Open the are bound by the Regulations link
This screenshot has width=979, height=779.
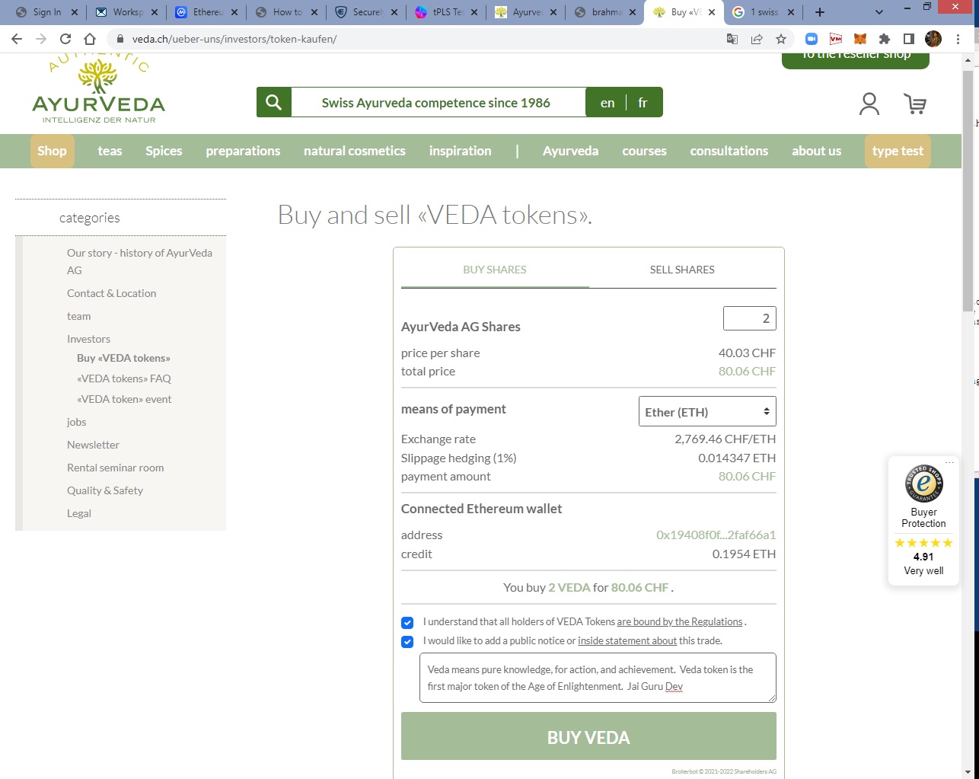[x=679, y=622]
